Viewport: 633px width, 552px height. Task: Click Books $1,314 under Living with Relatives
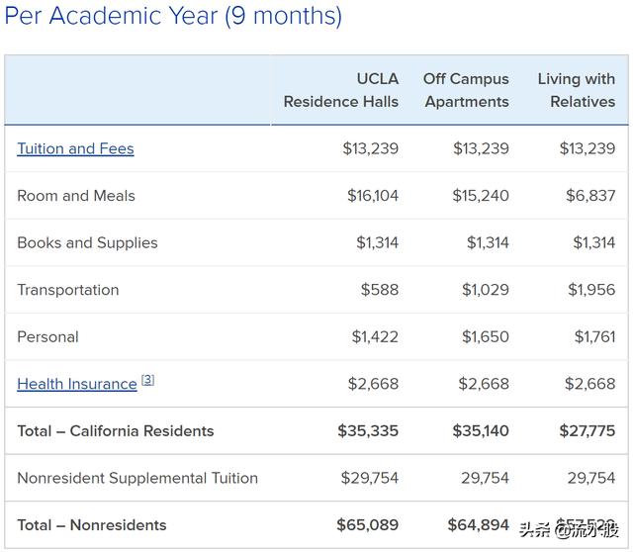point(594,242)
